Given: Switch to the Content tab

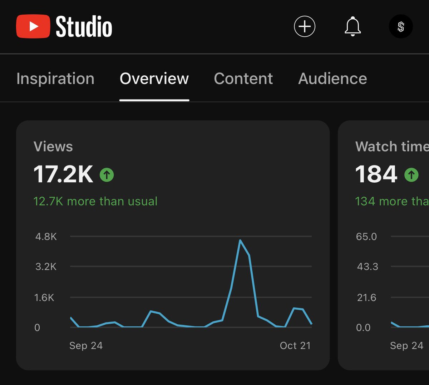Looking at the screenshot, I should click(x=243, y=78).
